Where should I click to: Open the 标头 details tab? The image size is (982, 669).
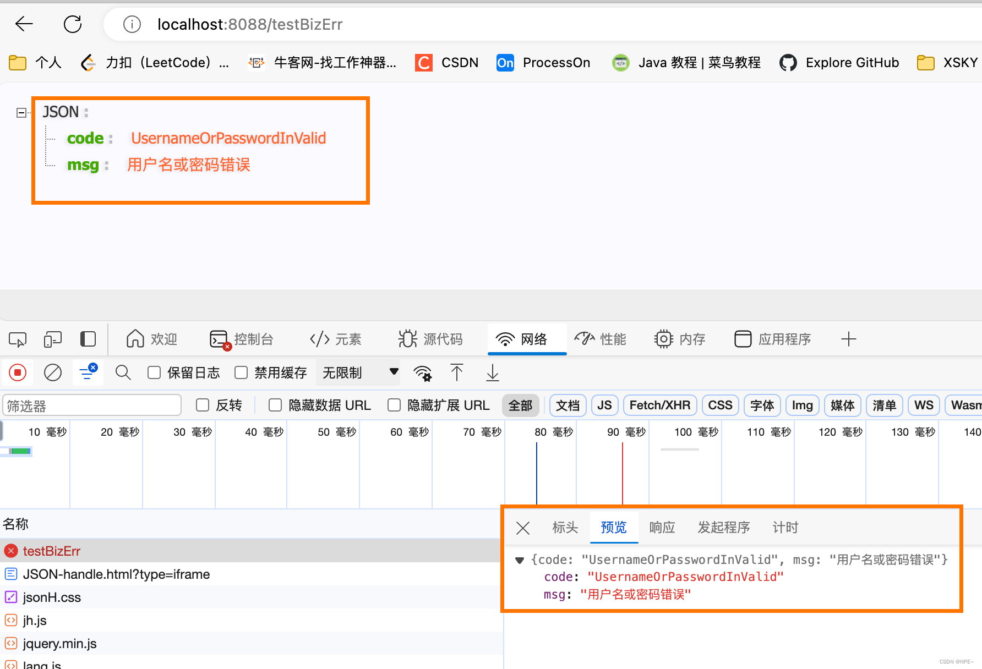tap(565, 528)
